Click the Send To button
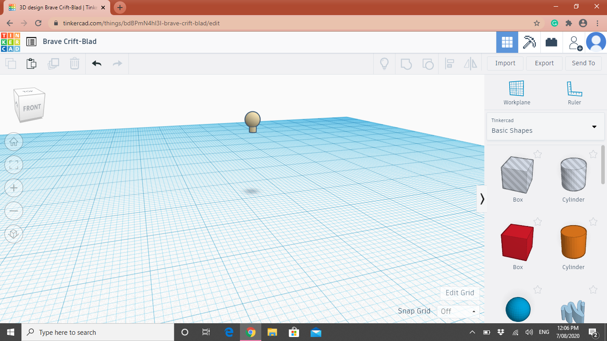607x341 pixels. pyautogui.click(x=583, y=63)
